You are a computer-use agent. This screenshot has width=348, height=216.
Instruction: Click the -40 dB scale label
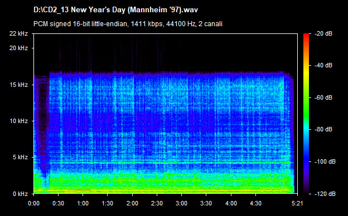point(323,65)
